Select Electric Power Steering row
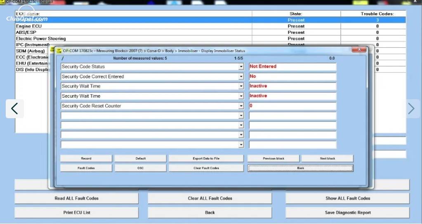 point(210,39)
